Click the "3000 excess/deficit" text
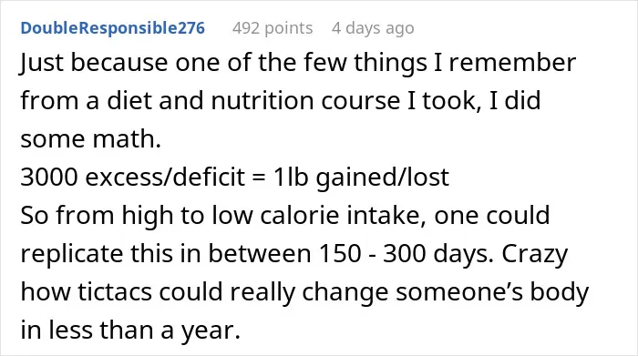 tap(133, 178)
